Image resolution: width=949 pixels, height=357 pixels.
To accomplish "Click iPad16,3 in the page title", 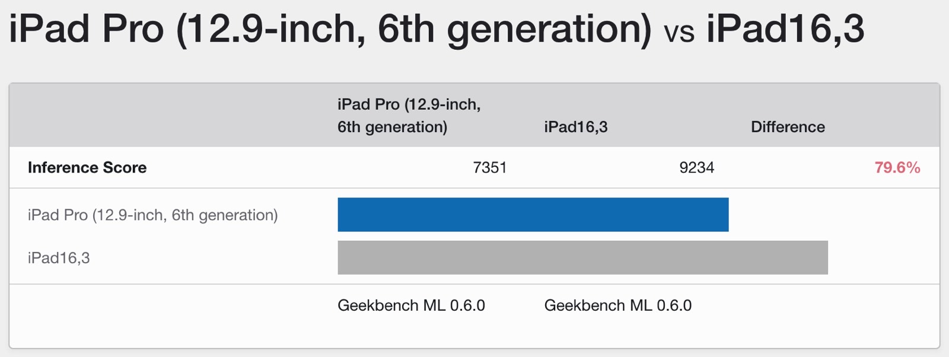I will coord(785,28).
